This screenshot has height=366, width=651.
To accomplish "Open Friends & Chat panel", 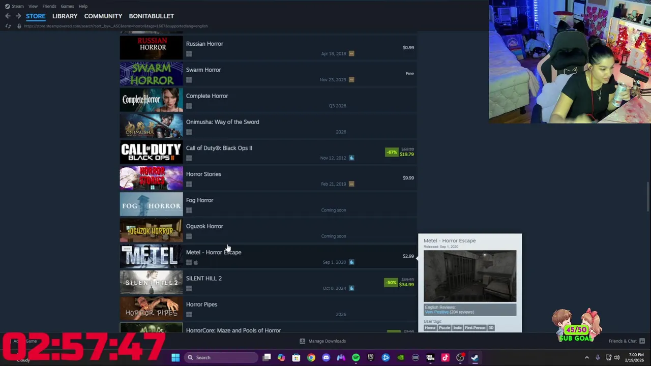I will pyautogui.click(x=627, y=341).
